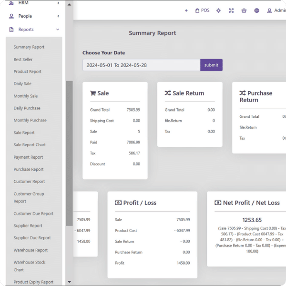Click the Reports document icon
The height and width of the screenshot is (286, 286).
coord(11,30)
